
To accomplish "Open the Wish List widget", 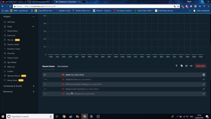I will 11,67.
